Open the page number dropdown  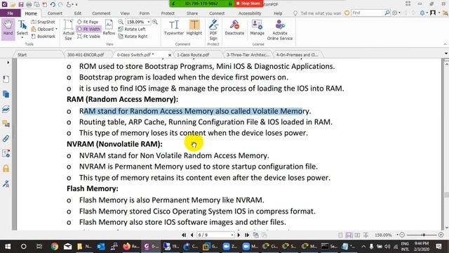[232, 235]
